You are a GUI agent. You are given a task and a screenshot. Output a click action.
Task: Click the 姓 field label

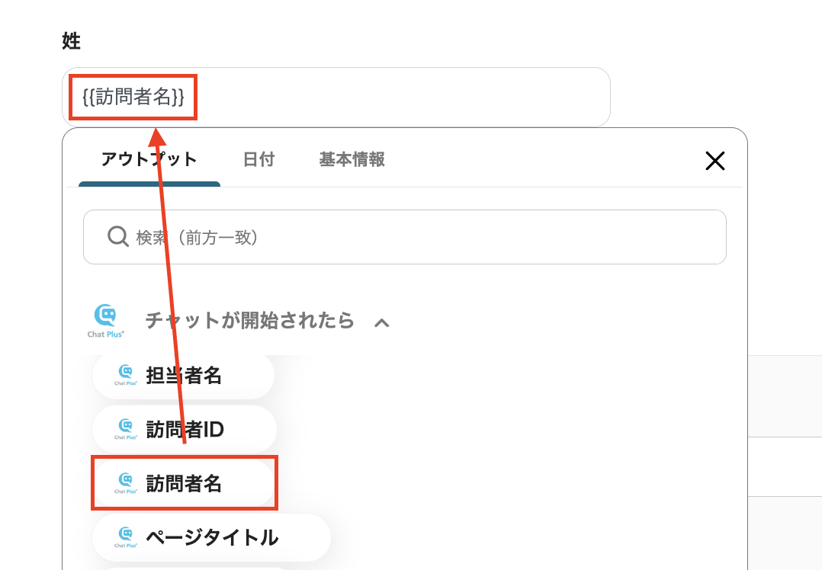click(x=72, y=41)
